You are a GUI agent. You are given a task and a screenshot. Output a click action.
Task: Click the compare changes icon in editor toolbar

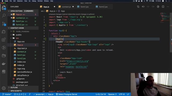click(x=138, y=7)
